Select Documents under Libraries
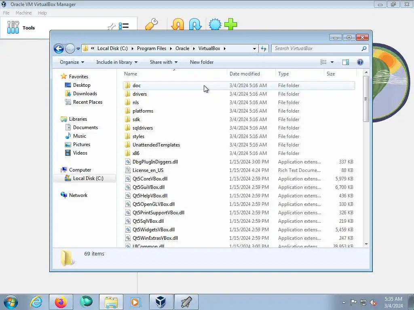414x310 pixels. pyautogui.click(x=85, y=128)
